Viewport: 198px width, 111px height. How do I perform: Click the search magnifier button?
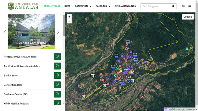coord(173,6)
